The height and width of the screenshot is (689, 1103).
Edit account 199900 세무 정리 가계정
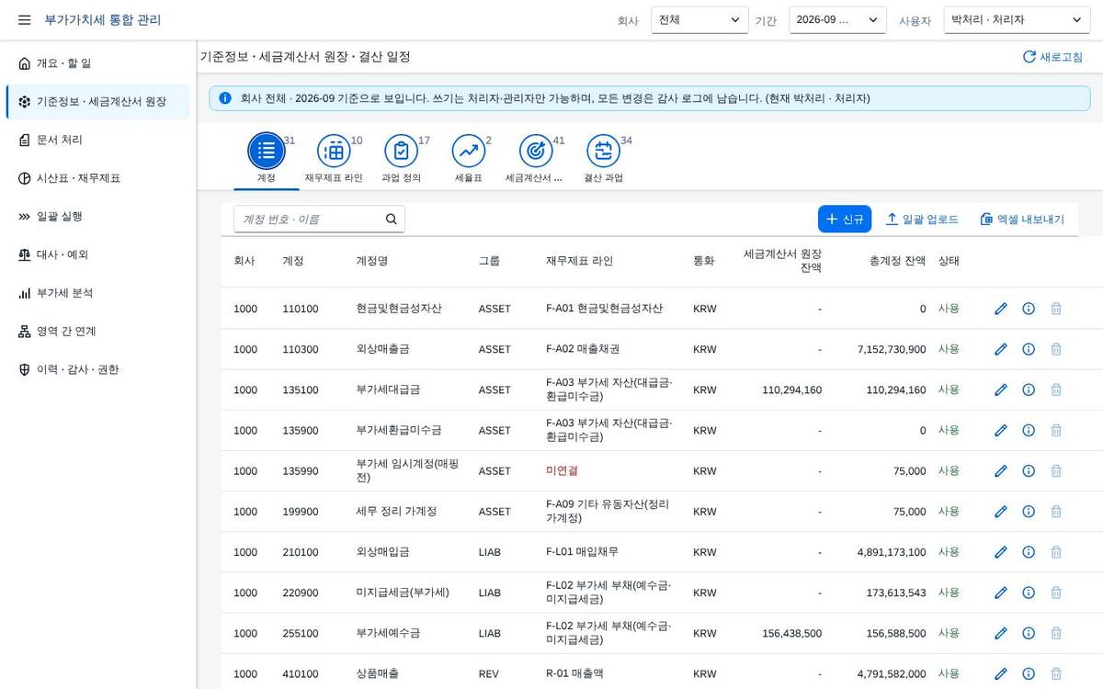[x=1001, y=511]
